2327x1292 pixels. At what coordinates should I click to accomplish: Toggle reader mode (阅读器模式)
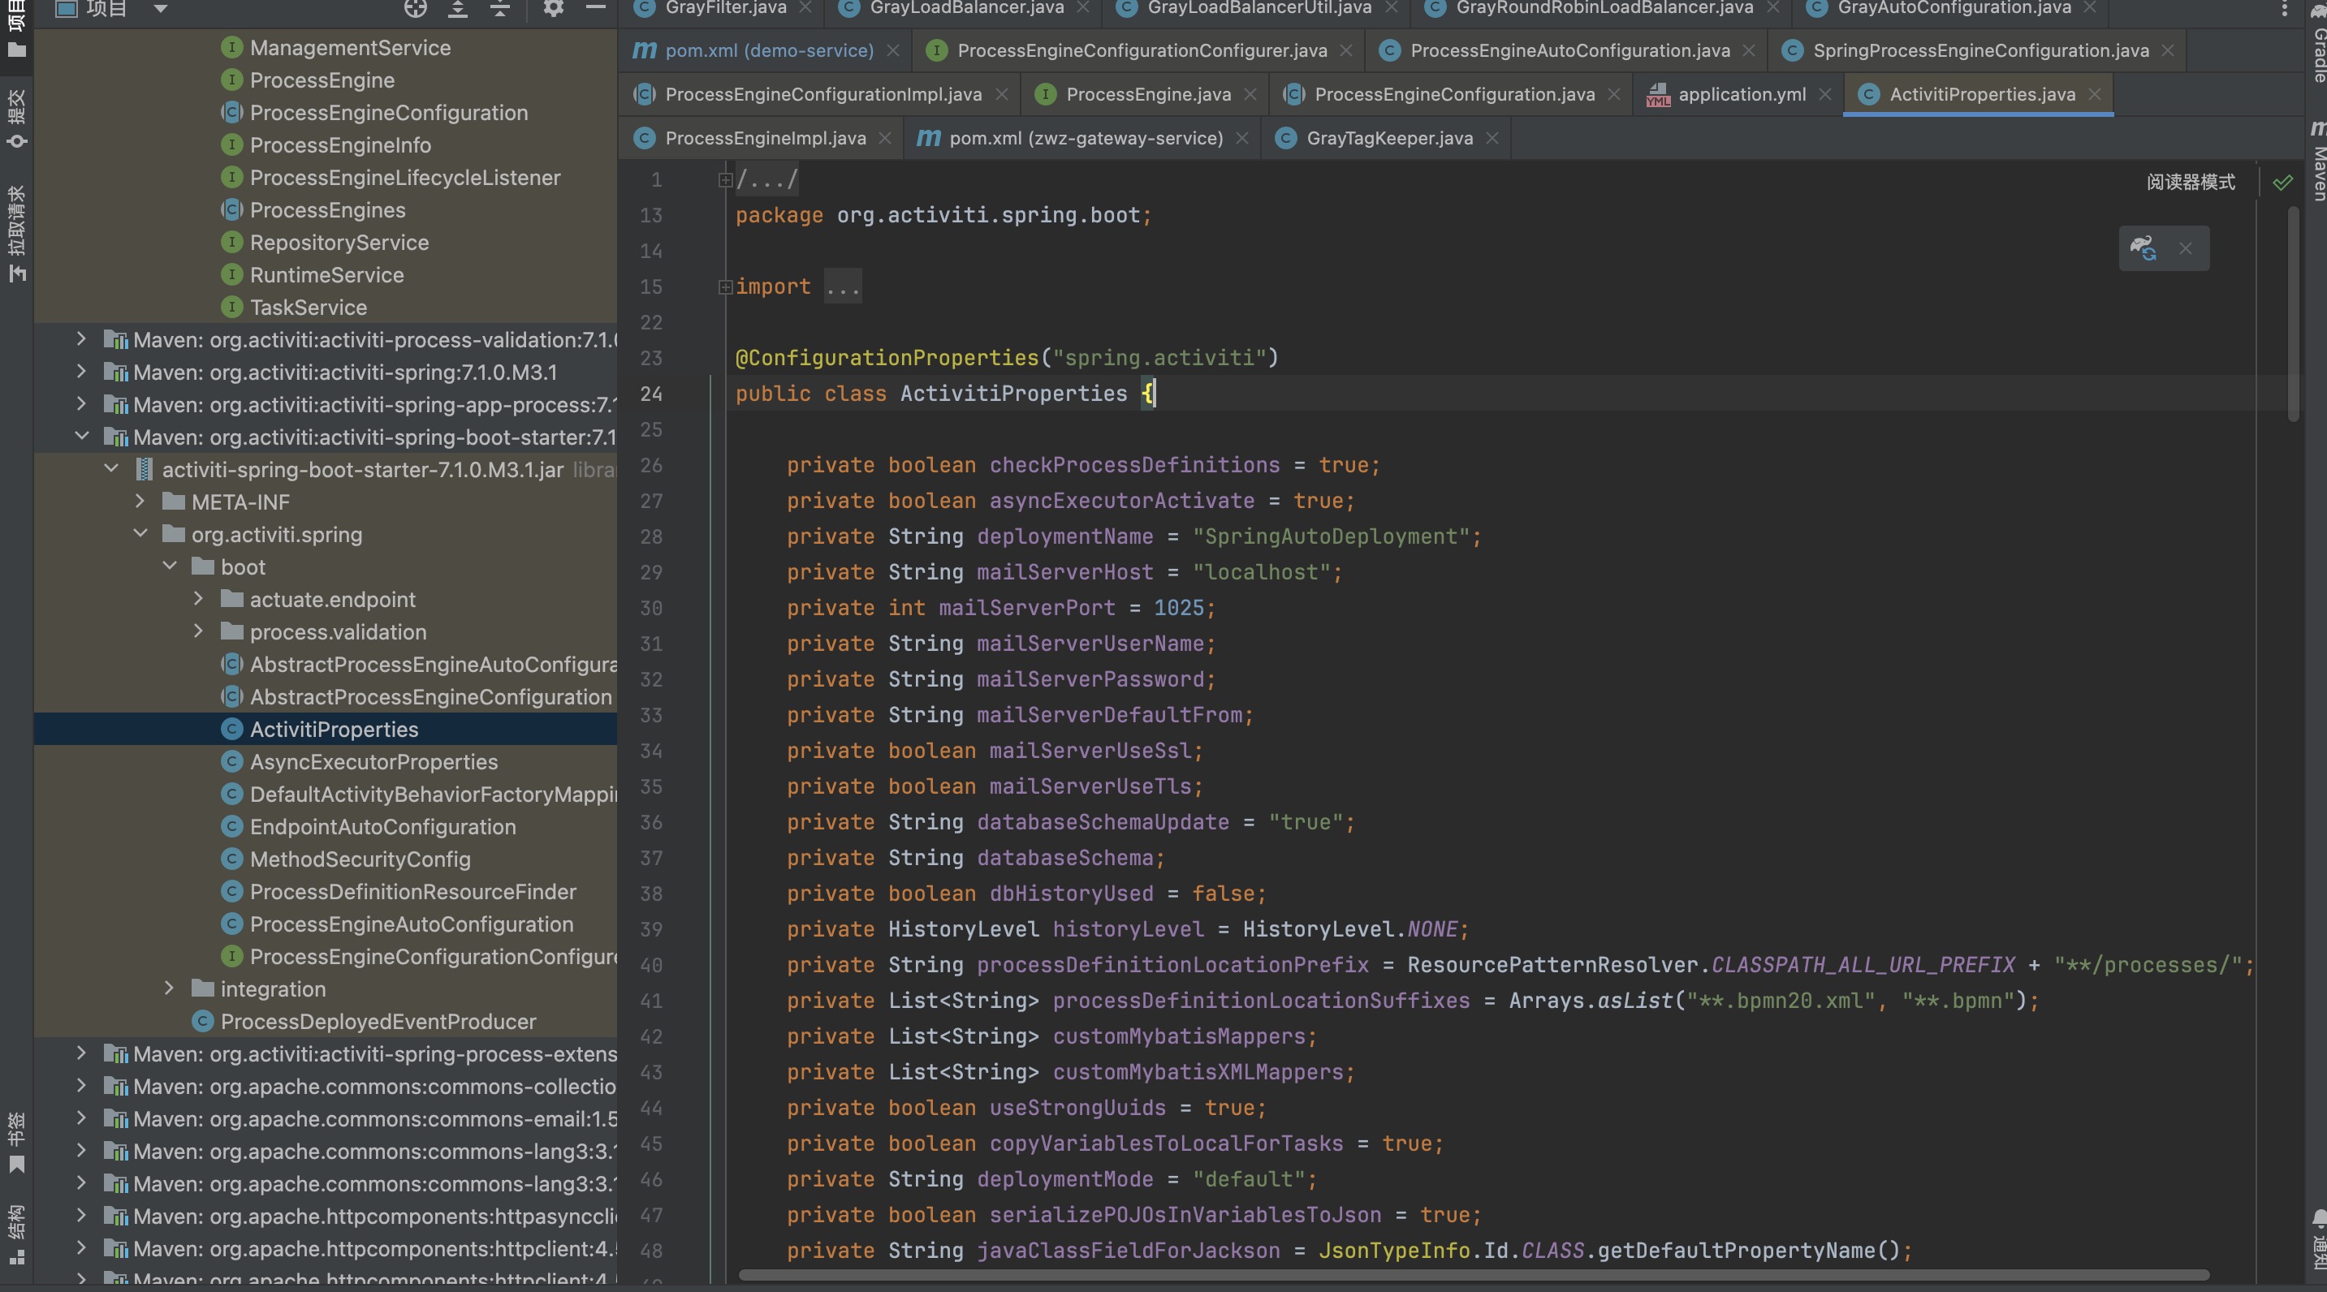2191,183
